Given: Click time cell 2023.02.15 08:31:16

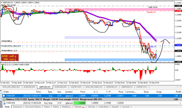Looking at the screenshot, I should pos(32,96).
